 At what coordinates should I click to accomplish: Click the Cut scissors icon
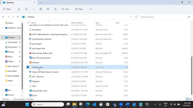(x=19, y=9)
